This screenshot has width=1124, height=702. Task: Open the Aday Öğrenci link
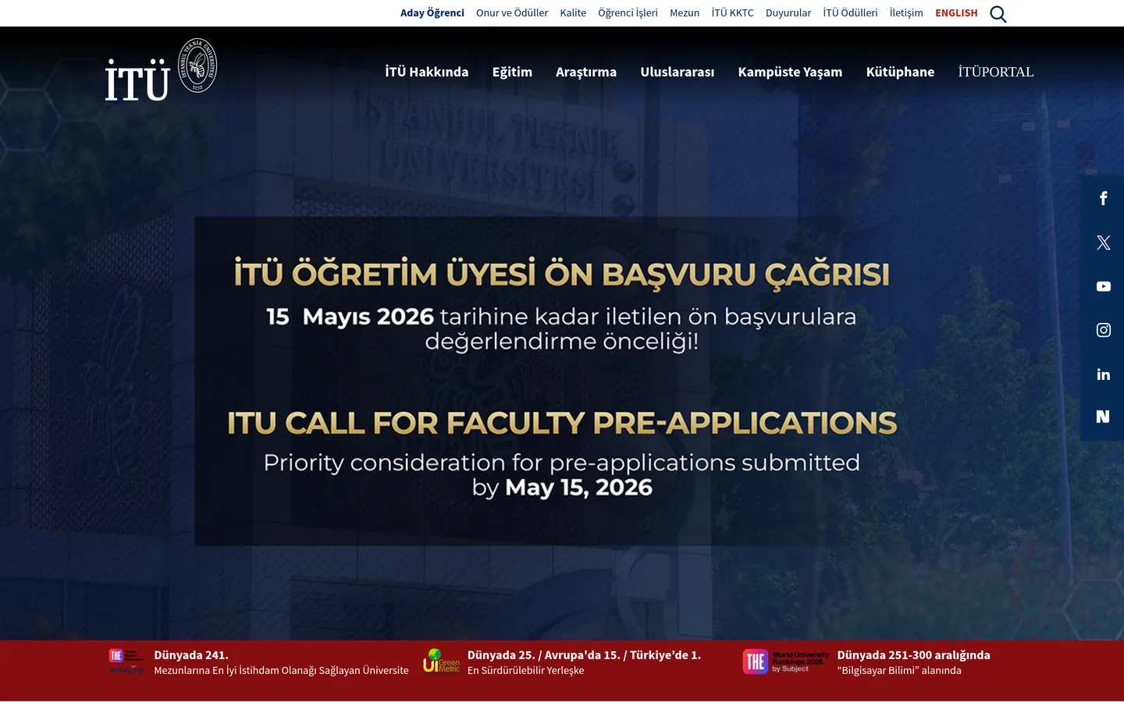432,12
